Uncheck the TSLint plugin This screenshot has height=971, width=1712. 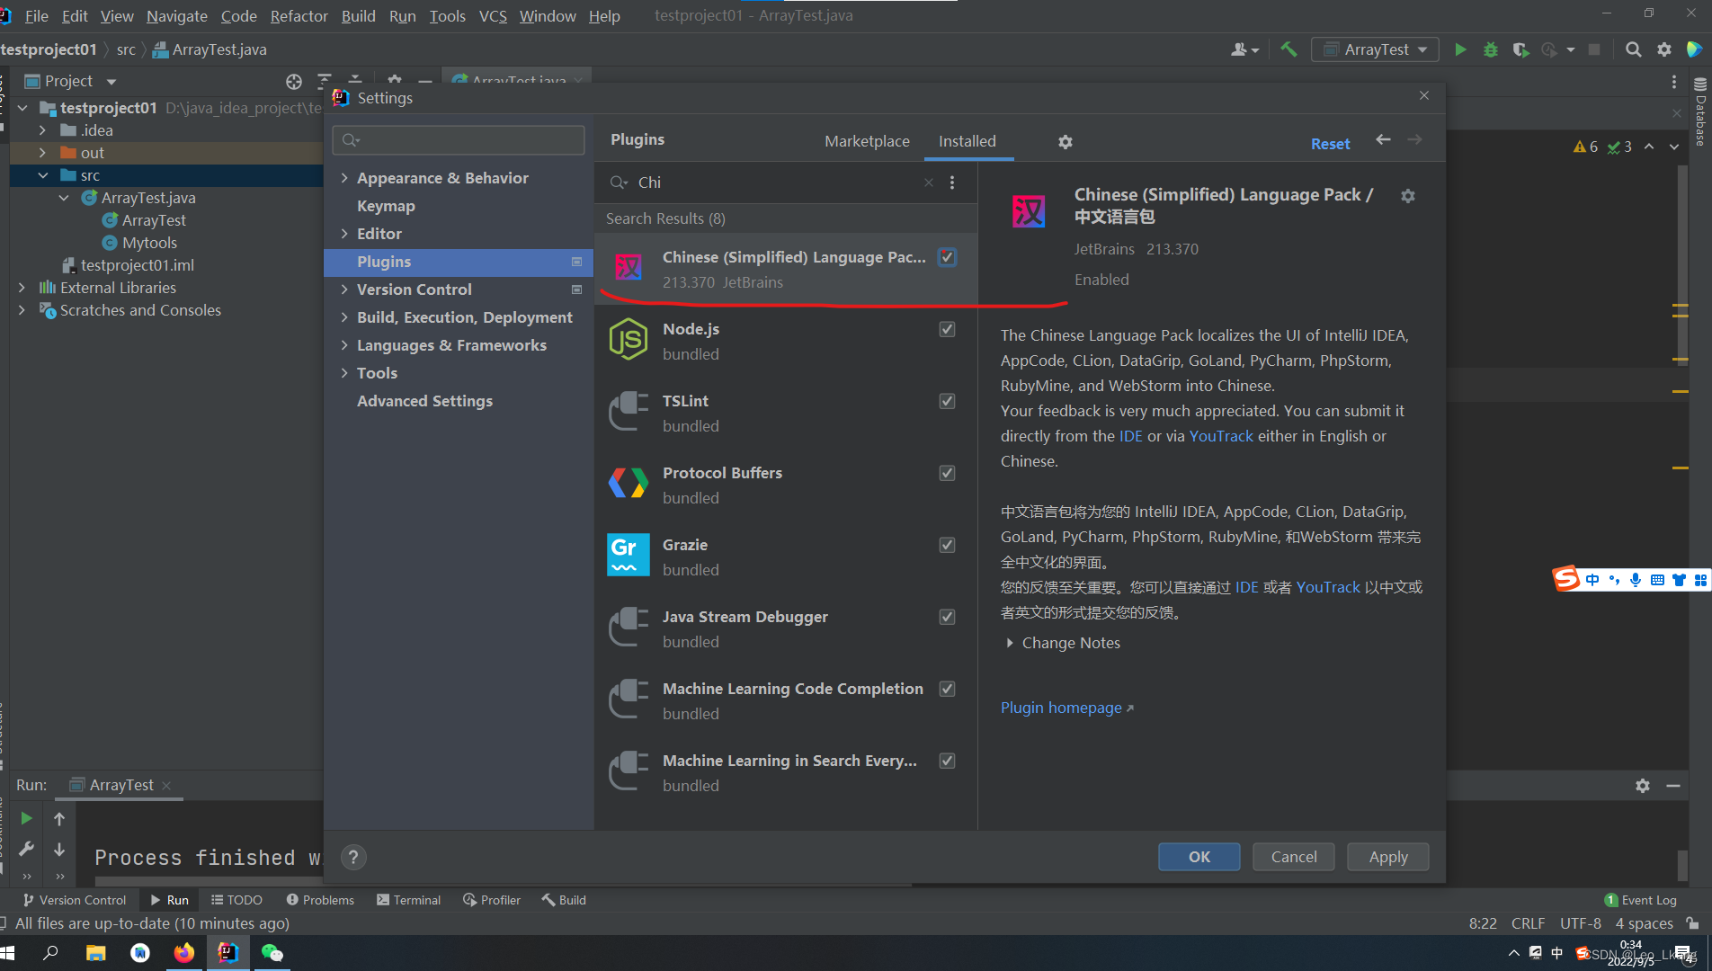coord(947,401)
